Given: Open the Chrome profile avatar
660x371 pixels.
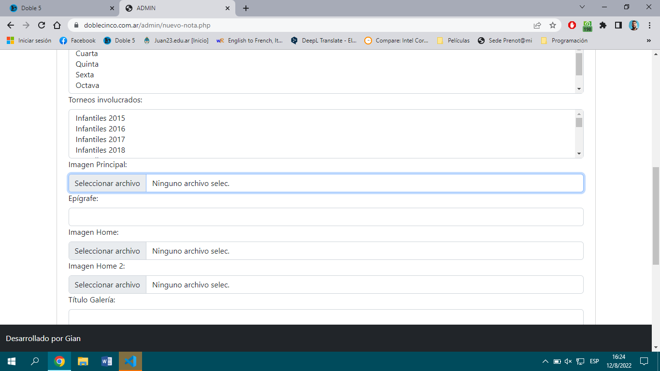Looking at the screenshot, I should pyautogui.click(x=634, y=25).
